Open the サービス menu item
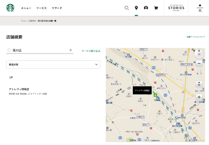The image size is (209, 145). (x=41, y=8)
